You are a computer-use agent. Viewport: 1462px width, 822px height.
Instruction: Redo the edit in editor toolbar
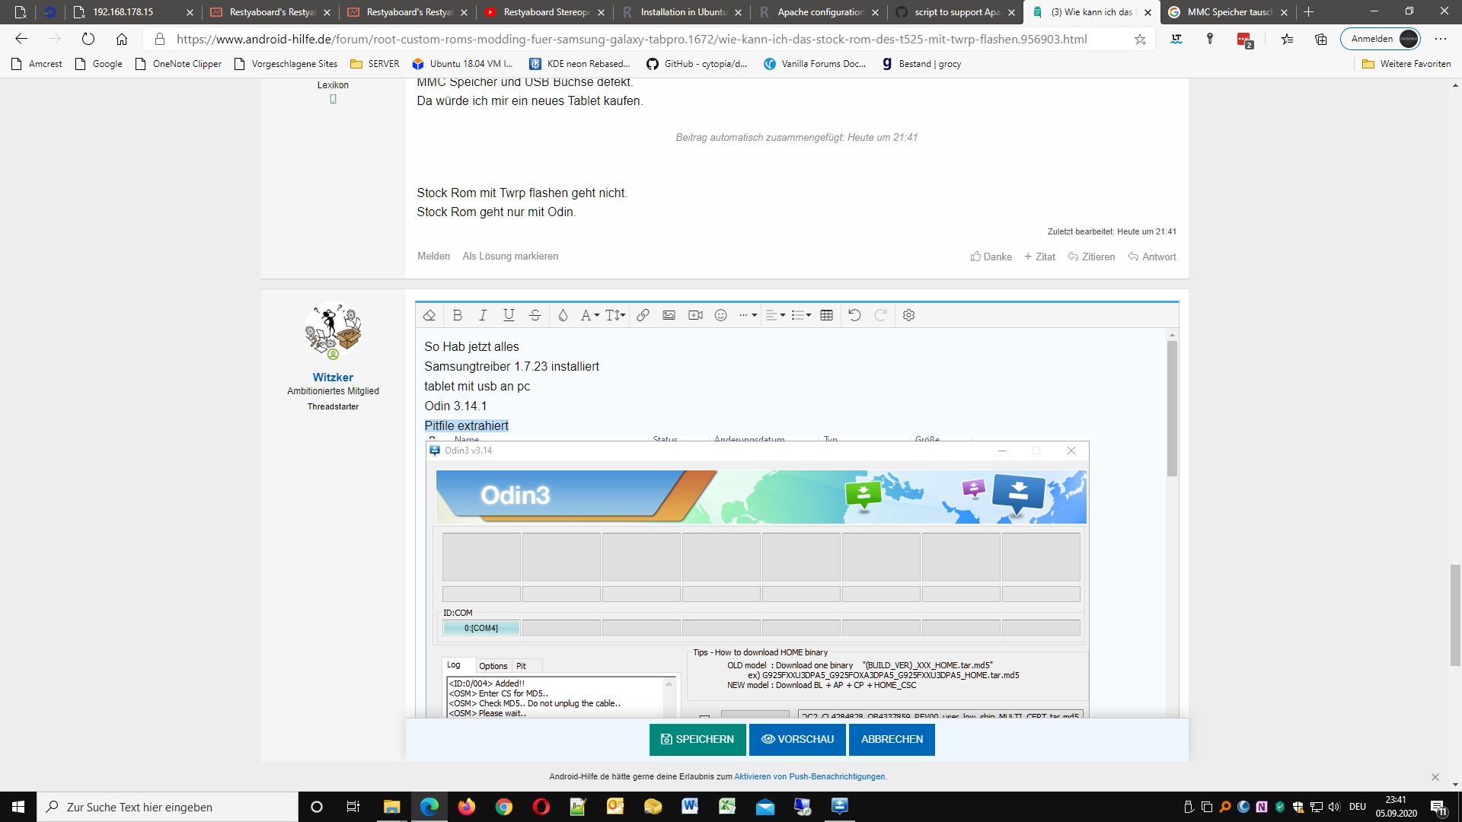point(880,315)
